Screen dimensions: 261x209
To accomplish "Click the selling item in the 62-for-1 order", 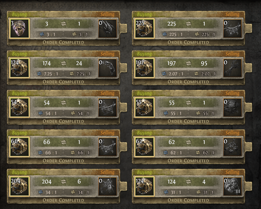I will [x=232, y=147].
